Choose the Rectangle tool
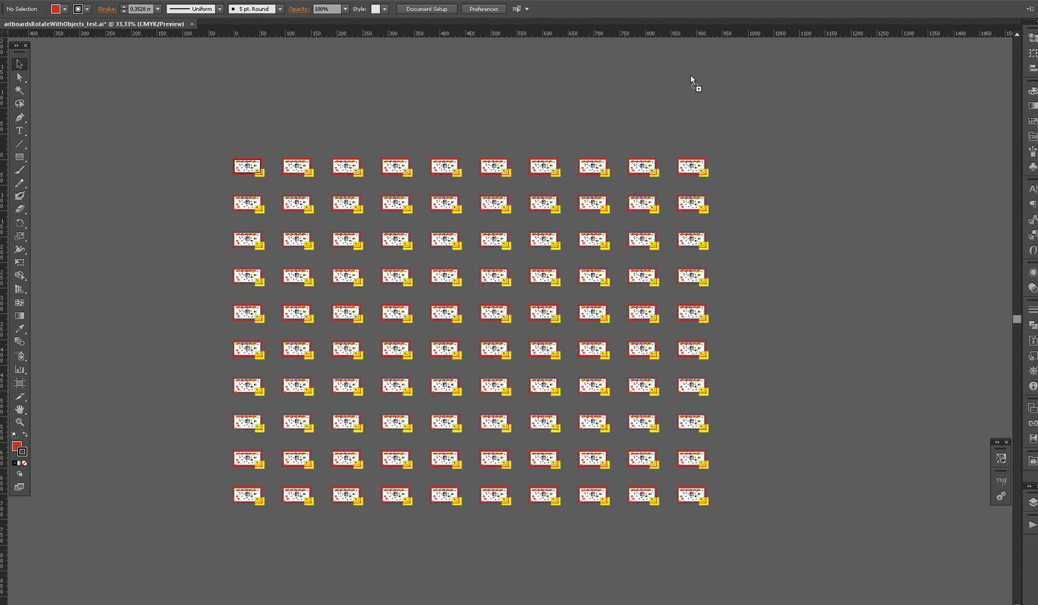 [19, 157]
